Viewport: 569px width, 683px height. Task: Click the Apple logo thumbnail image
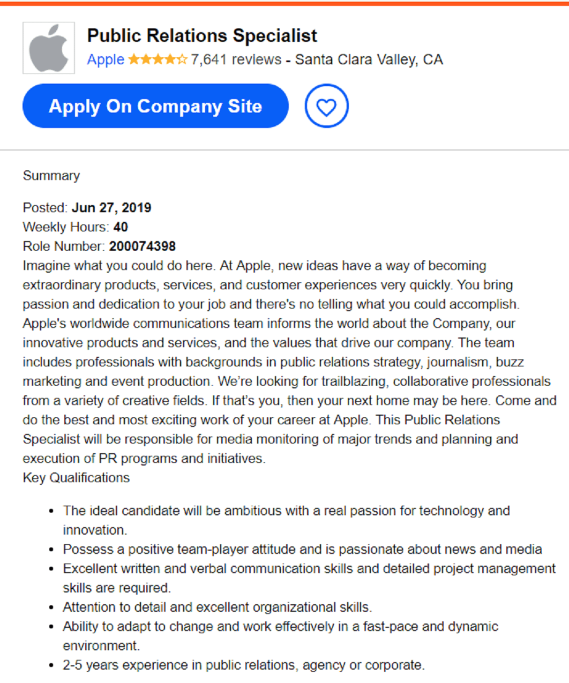tap(48, 47)
